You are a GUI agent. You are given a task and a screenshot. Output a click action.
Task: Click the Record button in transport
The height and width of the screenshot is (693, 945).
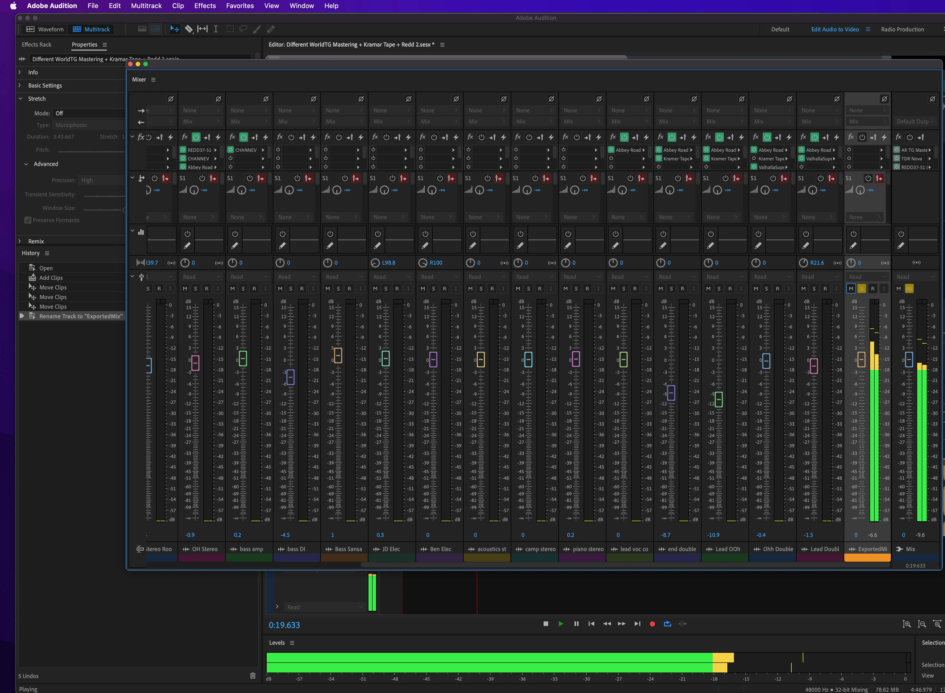pos(652,624)
